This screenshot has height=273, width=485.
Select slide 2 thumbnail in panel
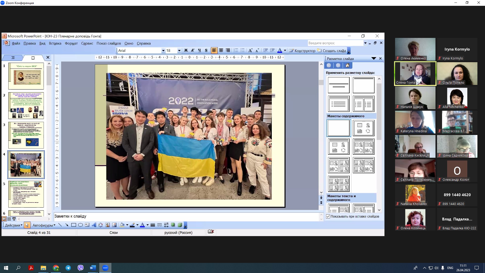click(x=26, y=106)
